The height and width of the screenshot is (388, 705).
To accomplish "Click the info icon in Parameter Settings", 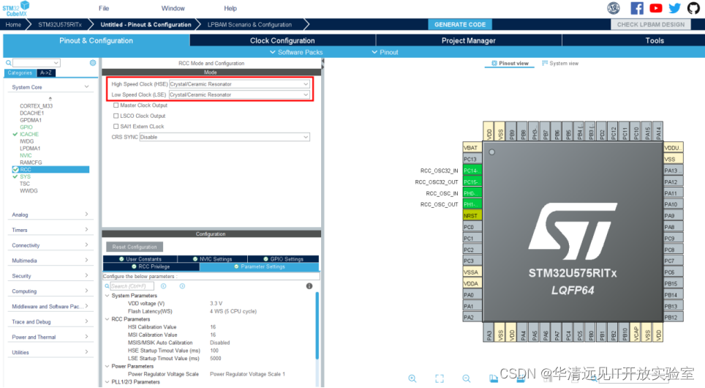I will 309,286.
